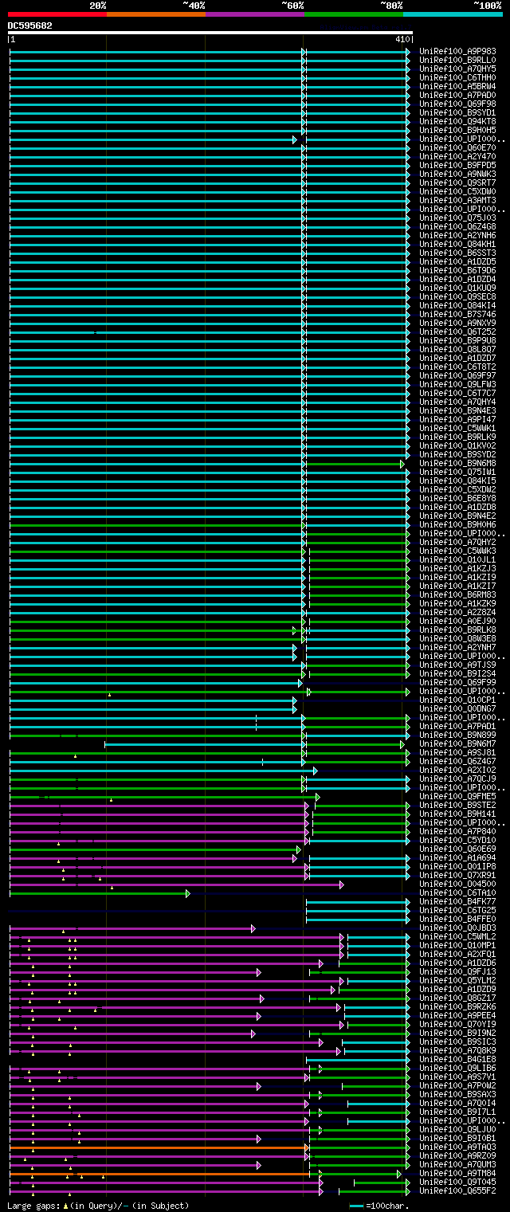Select the UniRef100_A9PI47 label
The width and height of the screenshot is (510, 1212).
(459, 419)
